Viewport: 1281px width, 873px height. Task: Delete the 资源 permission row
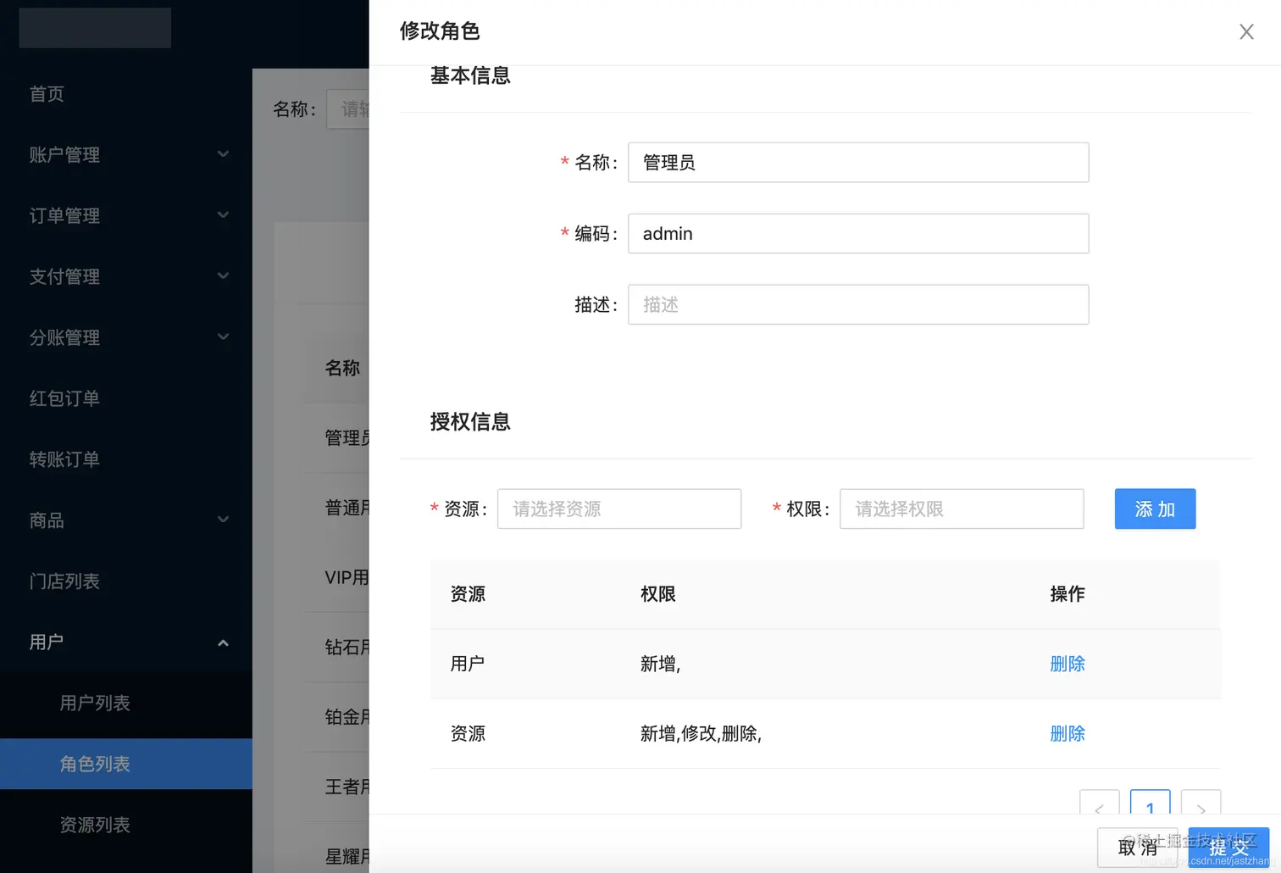(x=1067, y=733)
